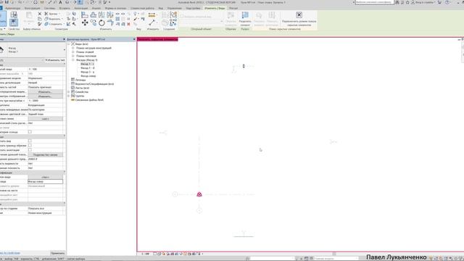Open the Управление ribbon tab
The width and height of the screenshot is (464, 261).
tap(174, 8)
